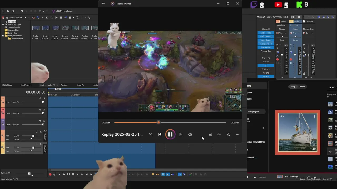Play timeline from transport bar
The image size is (337, 189).
tap(64, 174)
